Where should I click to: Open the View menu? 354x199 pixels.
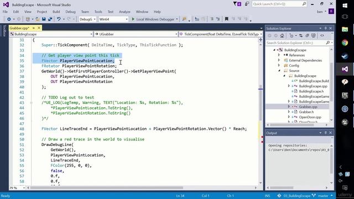pyautogui.click(x=28, y=12)
